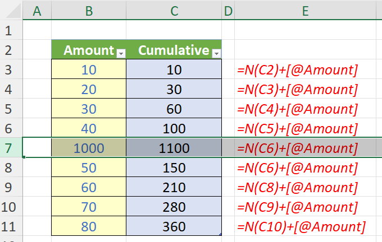Select the cumulative cell showing 360
Image resolution: width=382 pixels, height=242 pixels.
pos(174,227)
